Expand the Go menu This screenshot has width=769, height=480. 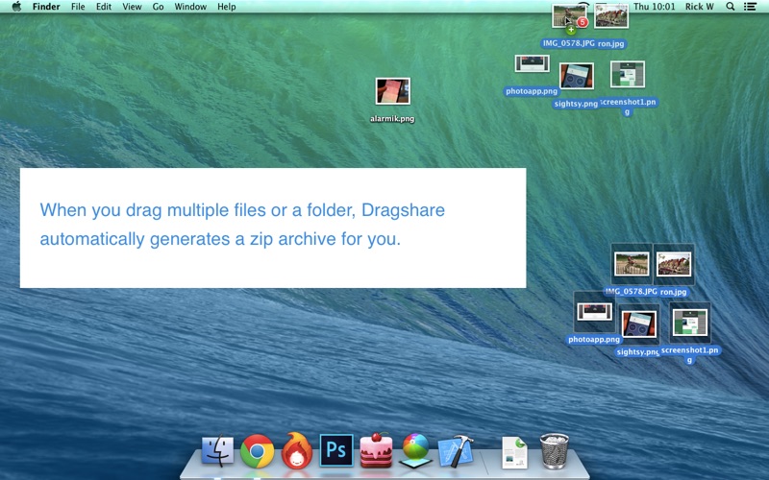(158, 7)
